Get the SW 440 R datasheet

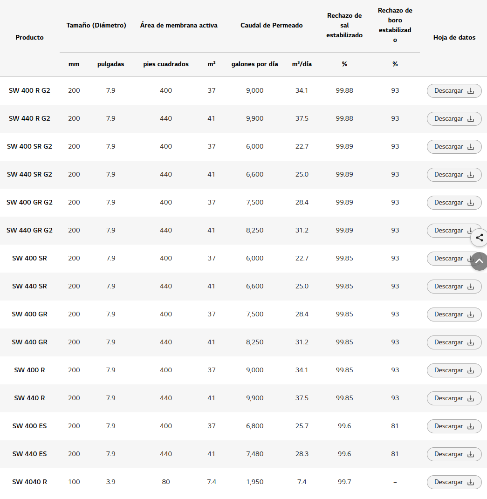point(454,398)
